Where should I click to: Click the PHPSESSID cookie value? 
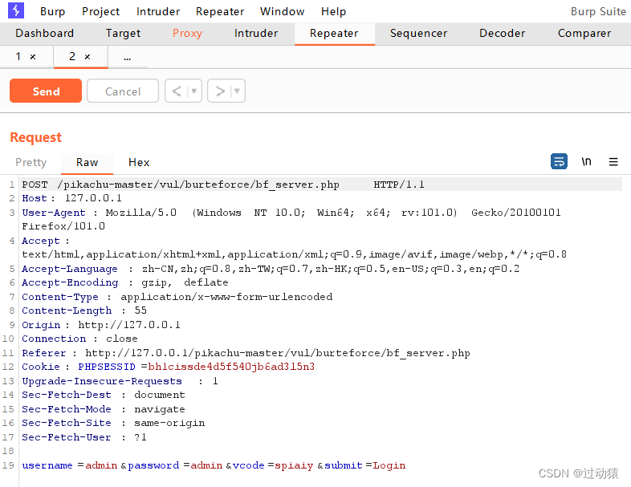pos(231,367)
